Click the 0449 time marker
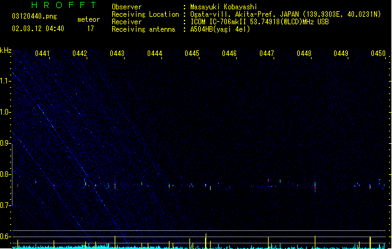This screenshot has height=249, width=392. pyautogui.click(x=341, y=54)
